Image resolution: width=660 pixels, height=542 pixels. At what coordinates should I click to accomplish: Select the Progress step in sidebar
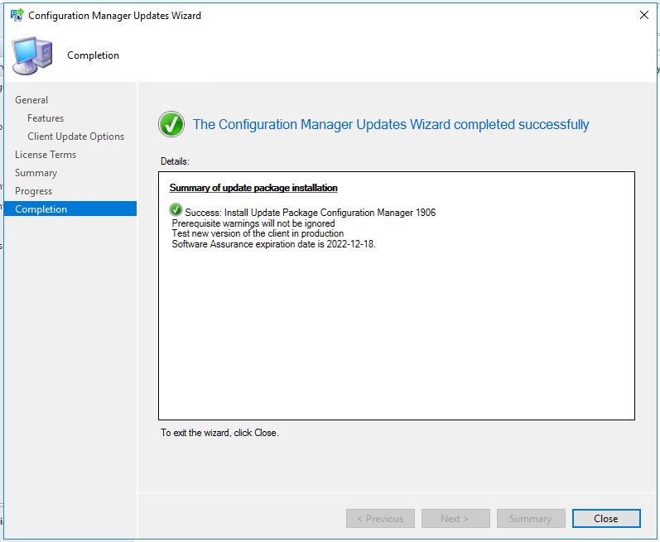tap(34, 191)
